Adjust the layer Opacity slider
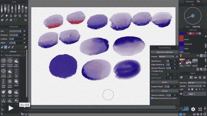The width and height of the screenshot is (207, 116). 195,86
